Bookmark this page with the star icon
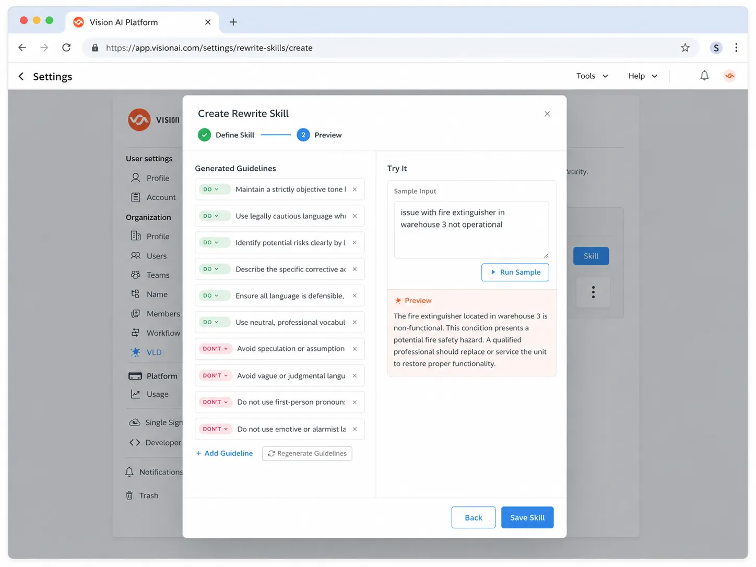Viewport: 756px width, 567px height. [685, 48]
